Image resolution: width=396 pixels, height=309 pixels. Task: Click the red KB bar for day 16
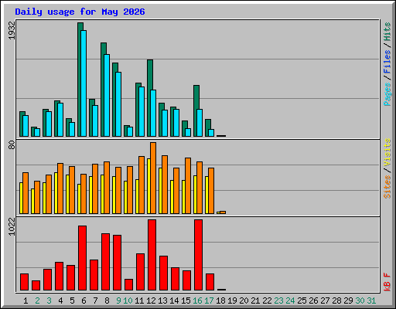199,255
